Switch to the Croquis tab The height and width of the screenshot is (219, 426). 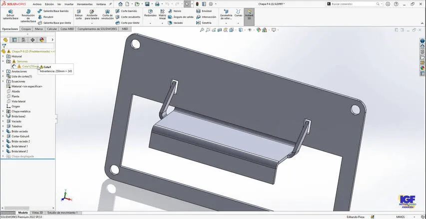click(26, 29)
